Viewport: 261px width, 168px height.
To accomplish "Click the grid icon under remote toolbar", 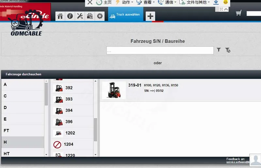I will pyautogui.click(x=217, y=9).
